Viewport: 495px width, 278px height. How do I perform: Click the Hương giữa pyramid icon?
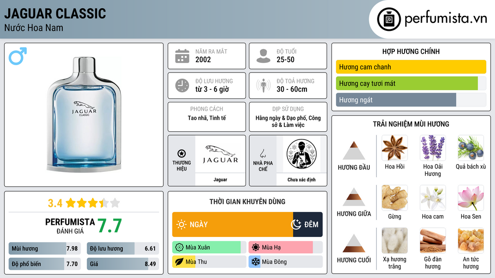click(x=354, y=197)
